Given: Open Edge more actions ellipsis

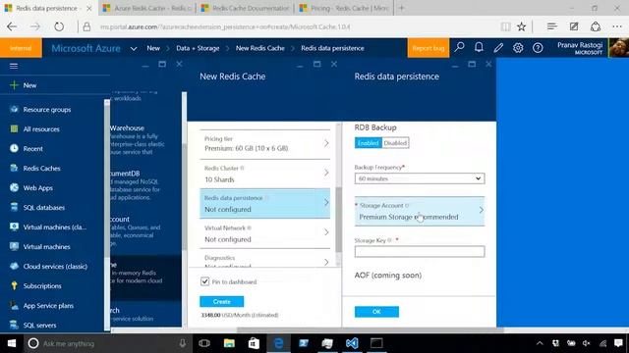Looking at the screenshot, I should pos(617,26).
